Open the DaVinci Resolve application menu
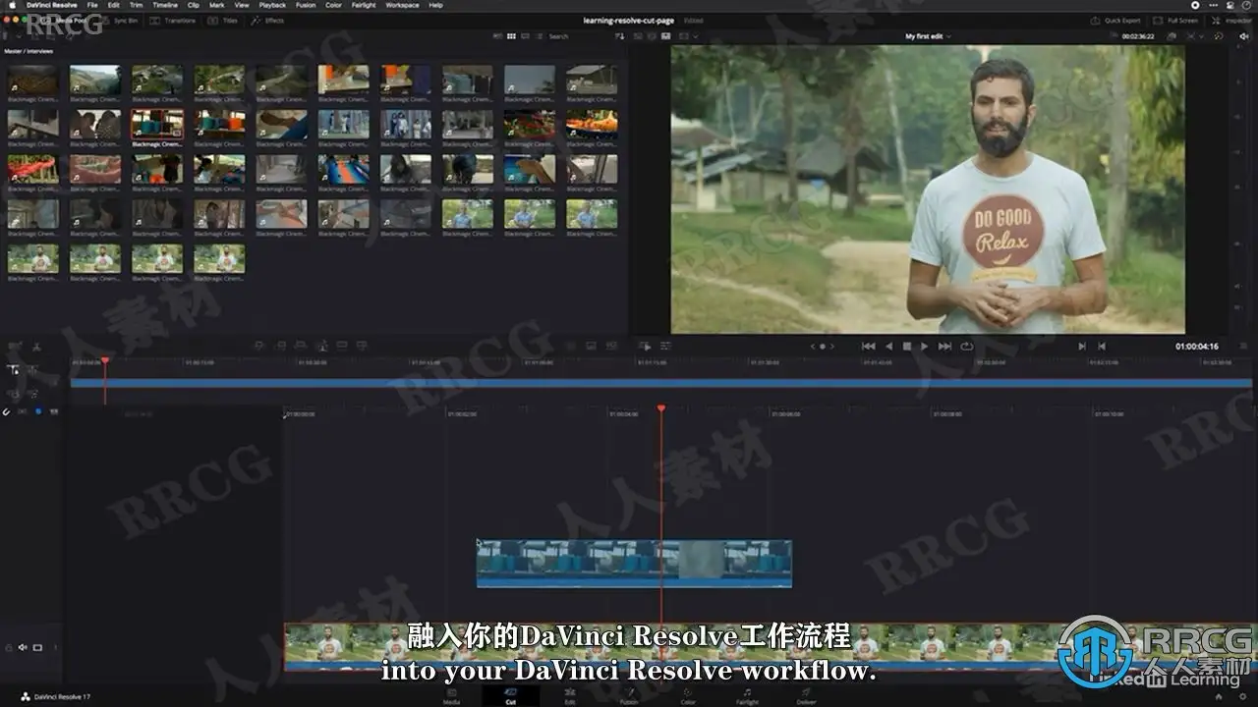The width and height of the screenshot is (1258, 707). point(51,5)
